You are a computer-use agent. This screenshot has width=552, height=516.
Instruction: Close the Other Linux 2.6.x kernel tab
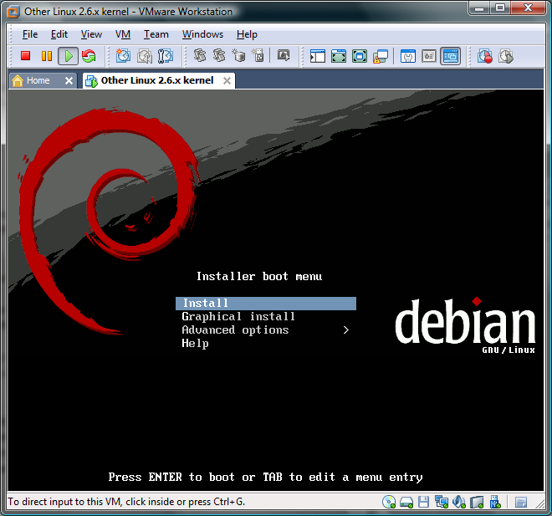pyautogui.click(x=227, y=81)
